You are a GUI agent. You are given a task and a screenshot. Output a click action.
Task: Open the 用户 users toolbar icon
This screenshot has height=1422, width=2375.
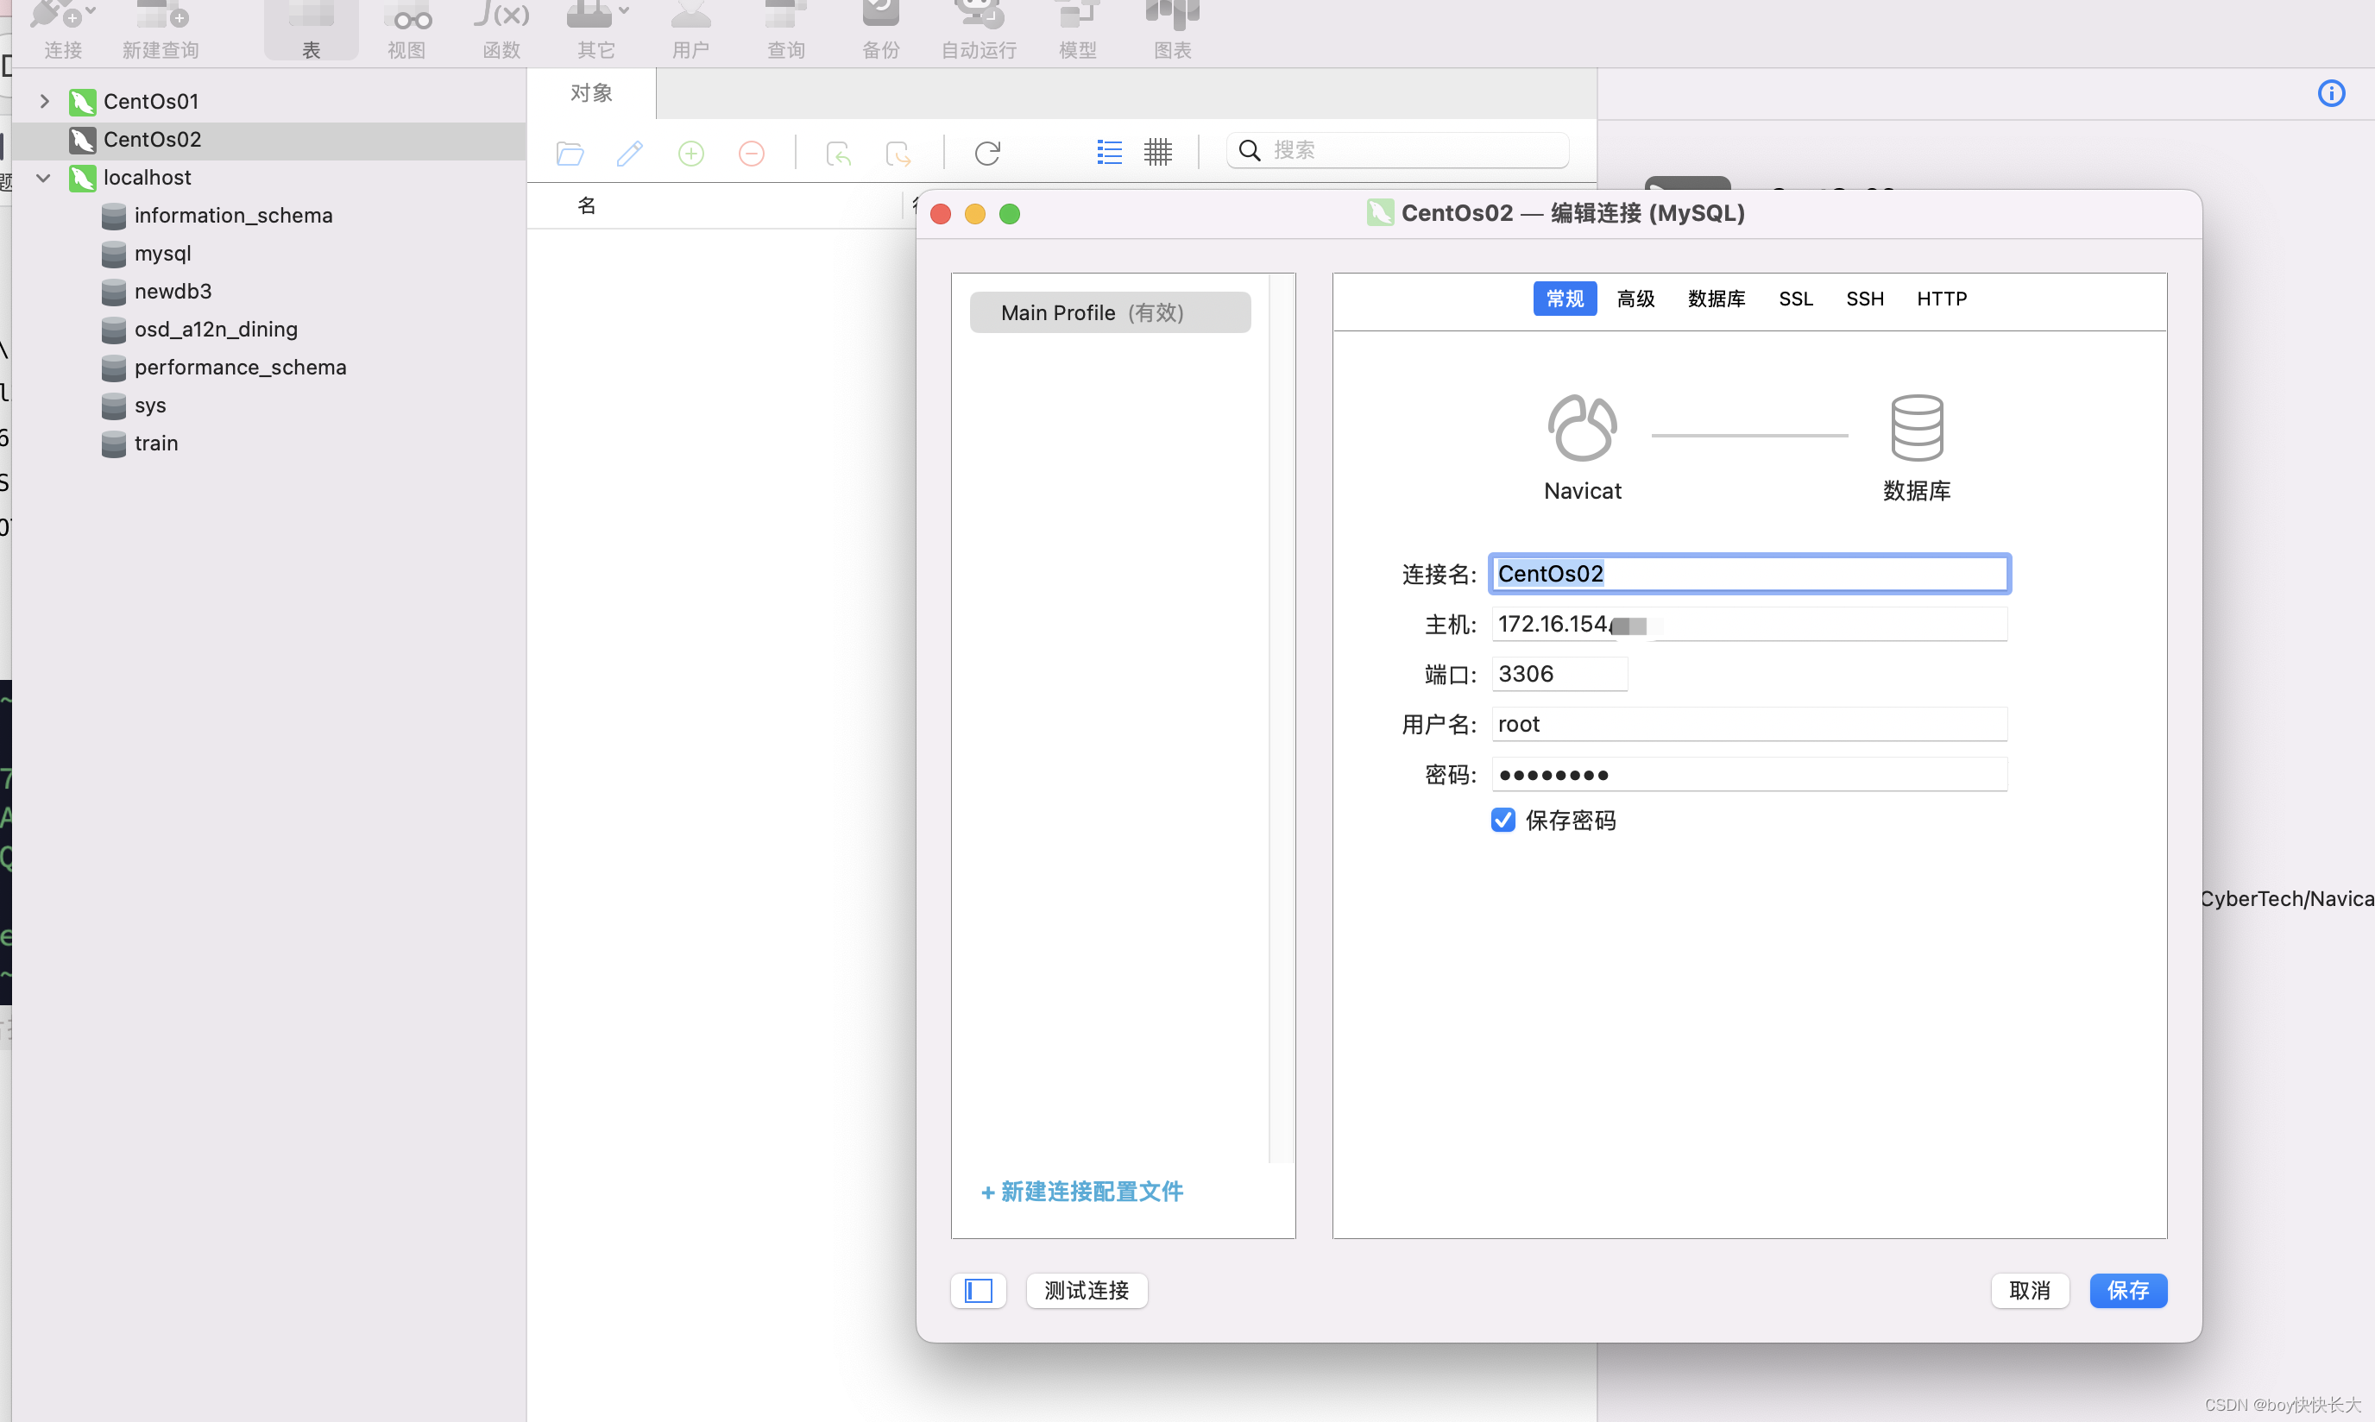tap(690, 28)
